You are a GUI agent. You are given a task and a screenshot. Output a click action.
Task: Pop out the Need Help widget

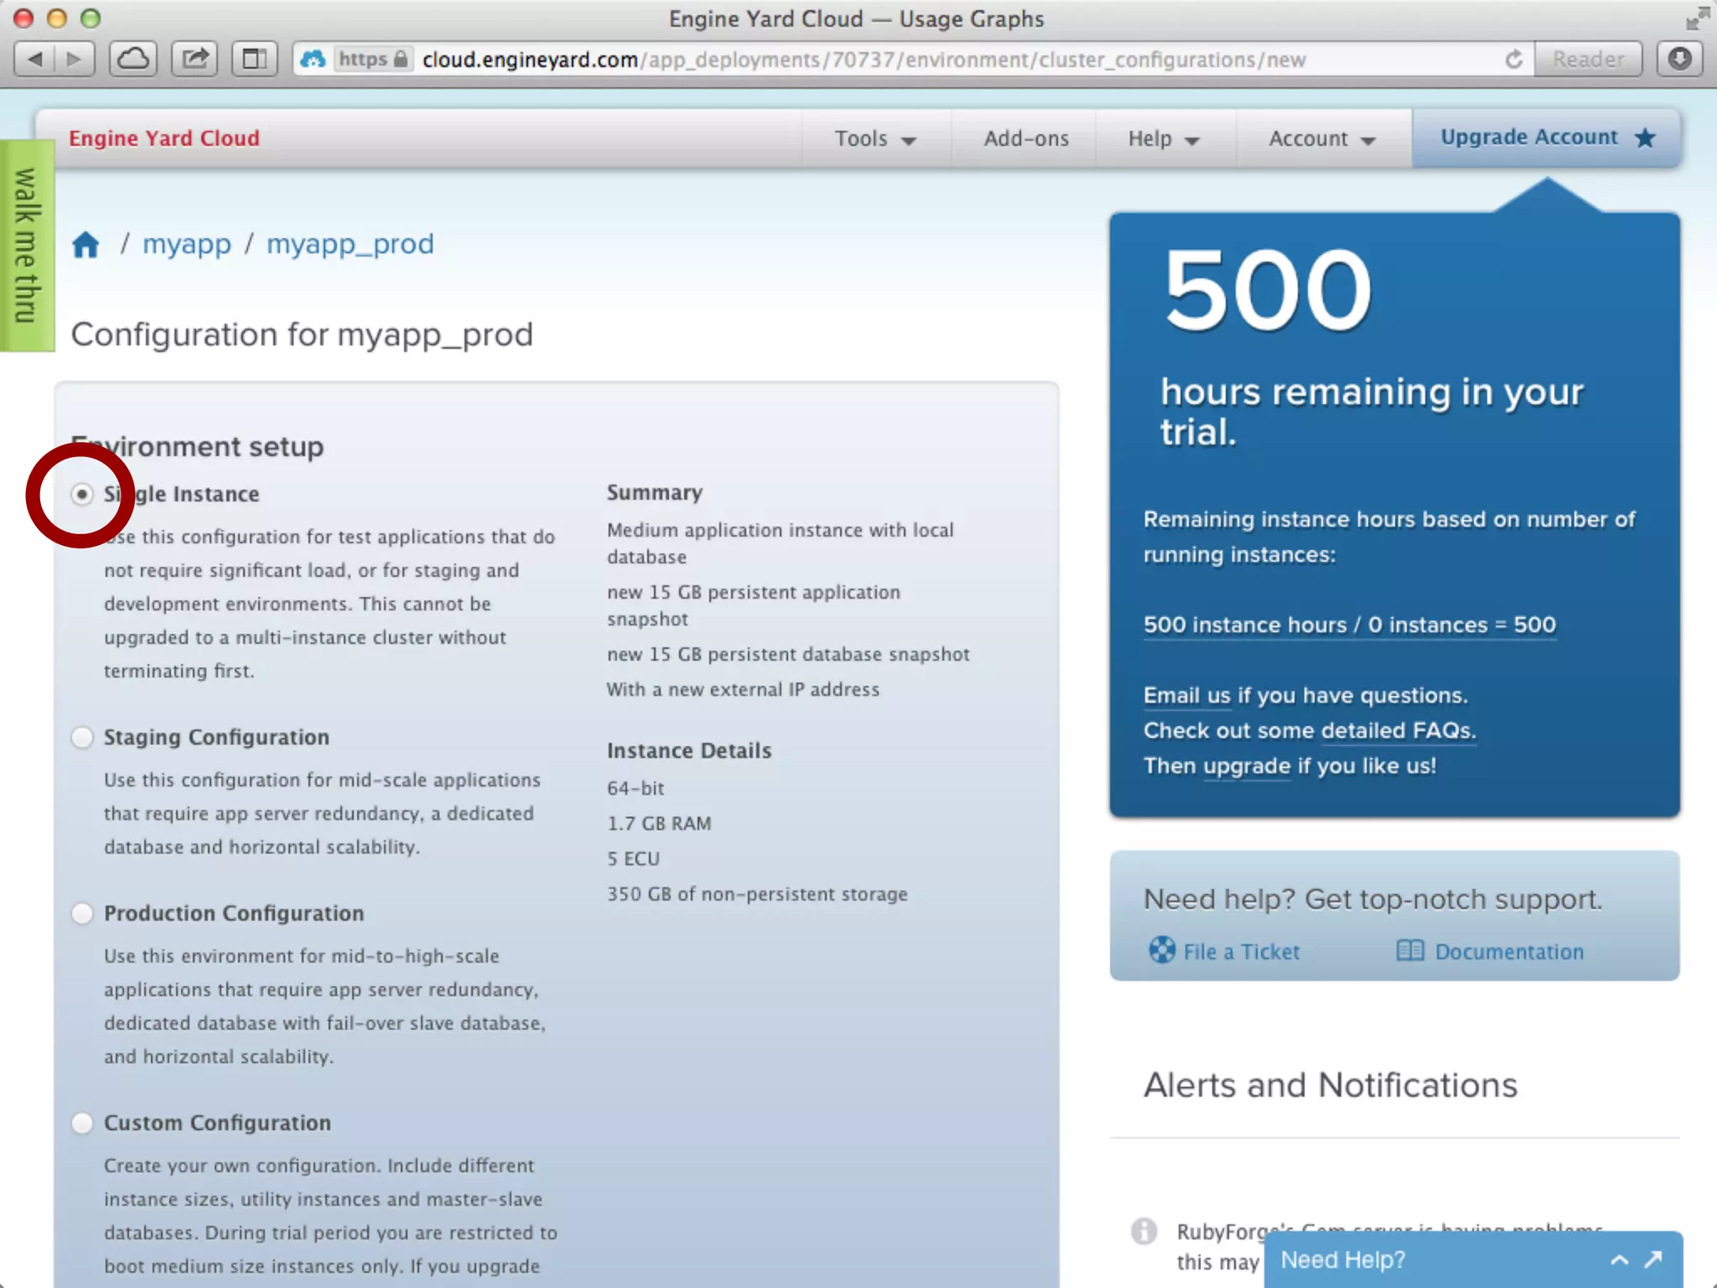click(1653, 1259)
